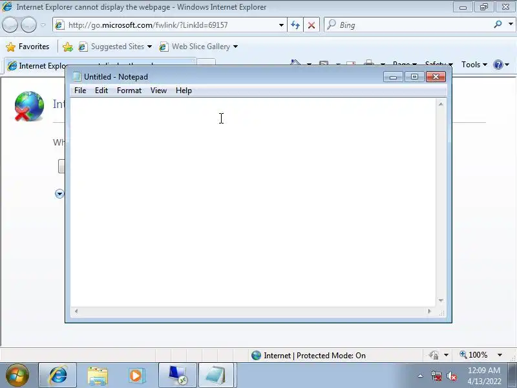Image resolution: width=517 pixels, height=388 pixels.
Task: Click the IE Refresh button
Action: click(295, 25)
